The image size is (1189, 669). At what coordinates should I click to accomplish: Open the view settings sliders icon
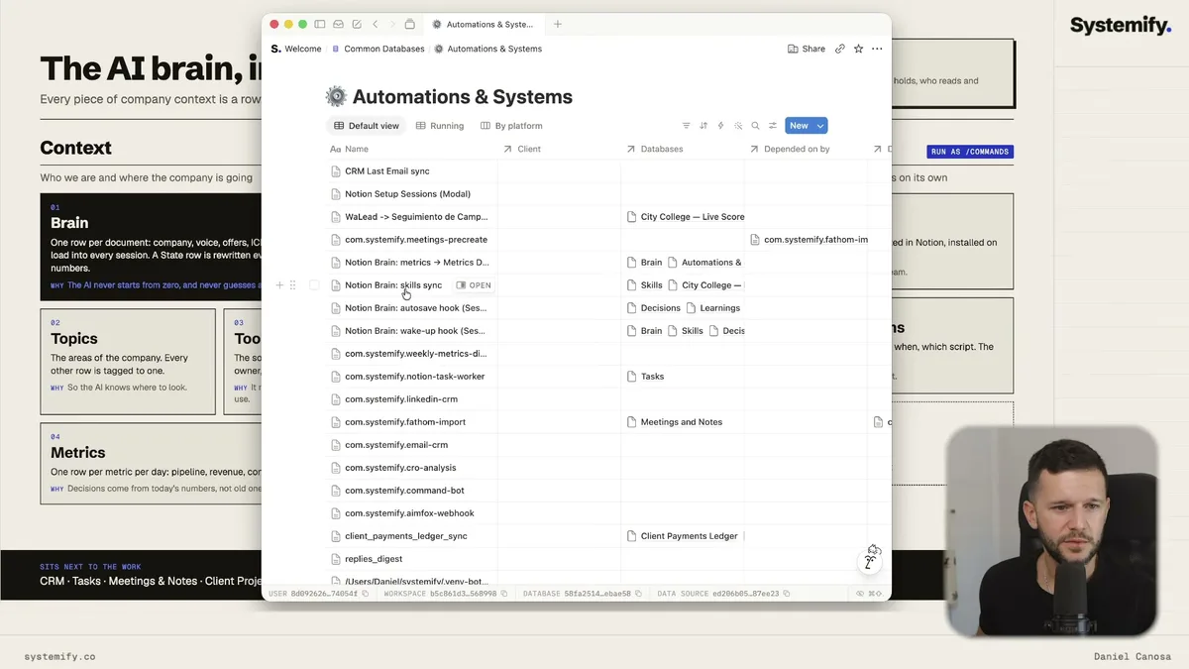[773, 126]
